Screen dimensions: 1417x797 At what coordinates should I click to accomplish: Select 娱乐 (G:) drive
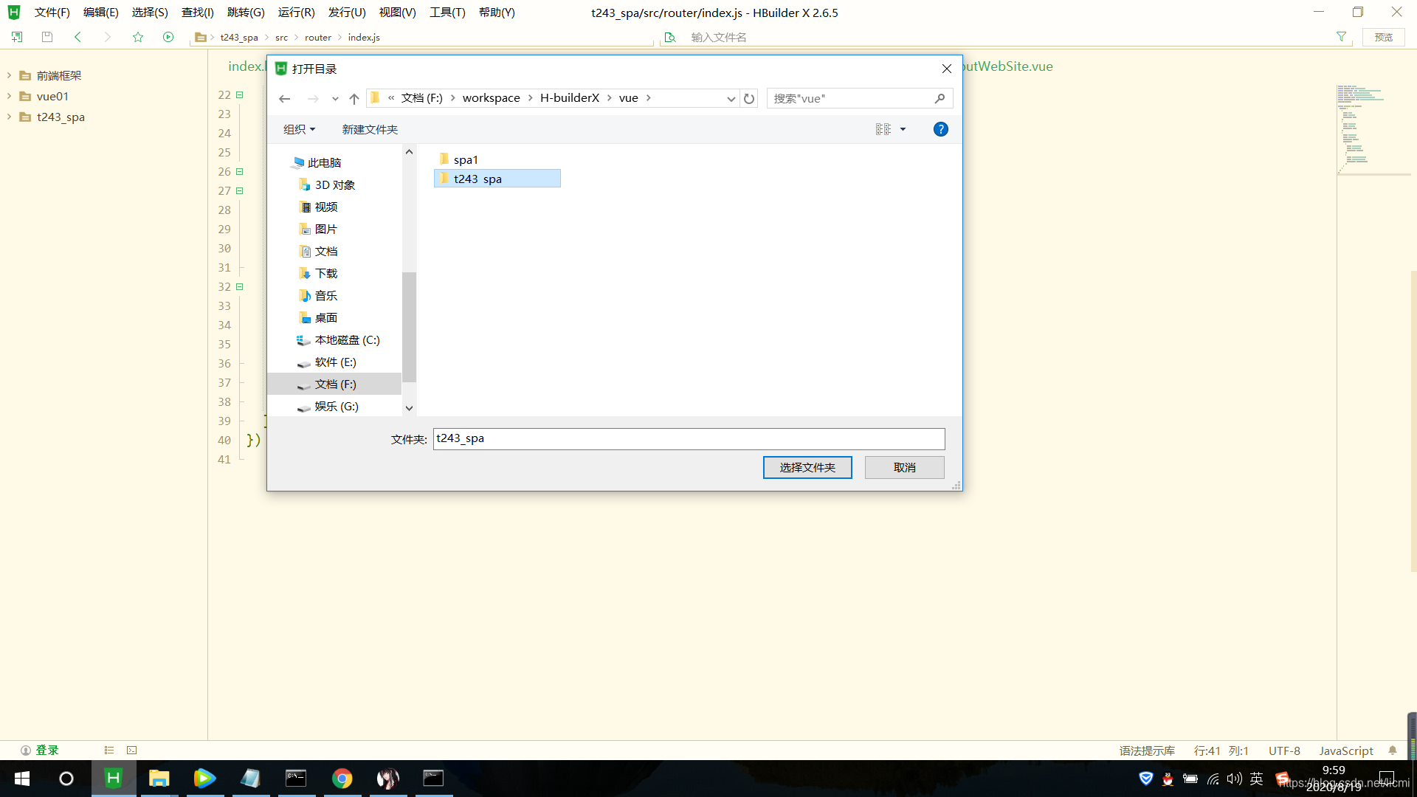[x=336, y=406]
